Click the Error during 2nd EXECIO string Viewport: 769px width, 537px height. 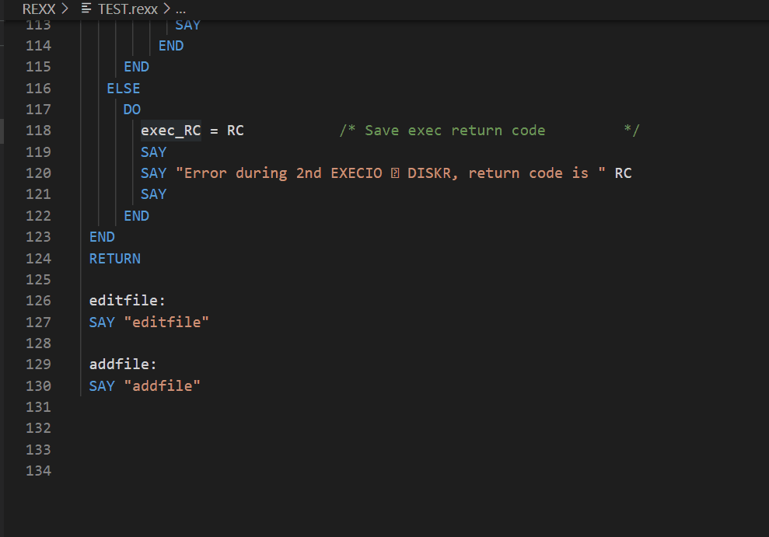390,173
